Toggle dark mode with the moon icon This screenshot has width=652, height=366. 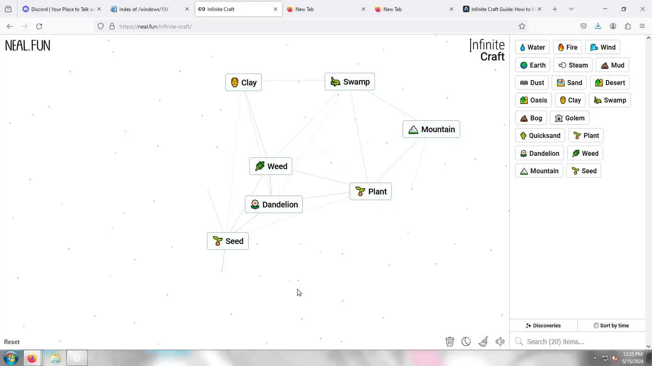coord(466,342)
